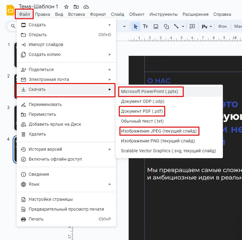Select the Скачать menu item
Screen dimensions: 242x240
66,90
